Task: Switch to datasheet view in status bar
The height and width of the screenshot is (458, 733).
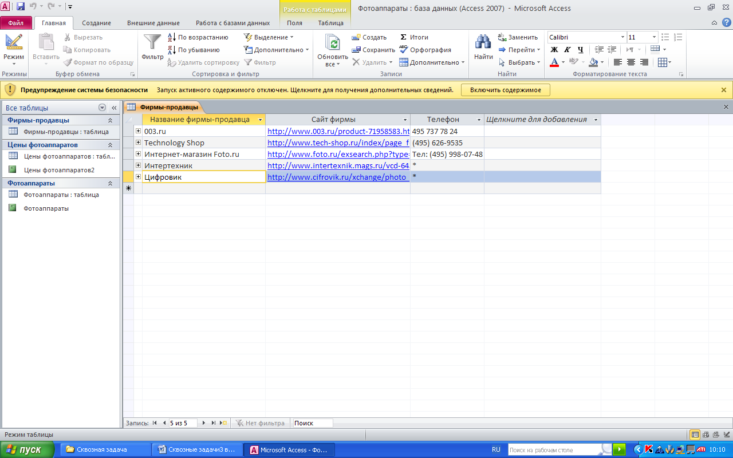Action: click(x=695, y=435)
